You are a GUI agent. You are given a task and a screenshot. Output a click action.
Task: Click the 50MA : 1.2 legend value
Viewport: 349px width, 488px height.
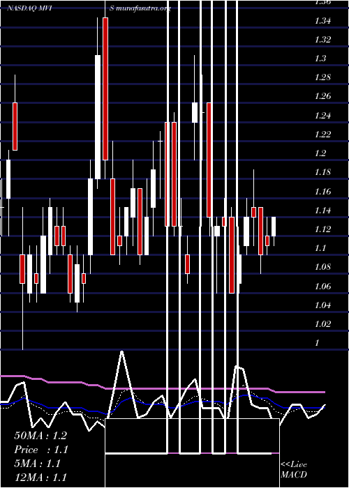tap(40, 436)
